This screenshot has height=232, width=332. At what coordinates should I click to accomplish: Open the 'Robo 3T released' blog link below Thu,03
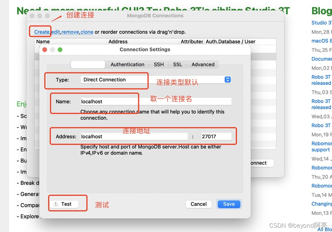pos(321,104)
